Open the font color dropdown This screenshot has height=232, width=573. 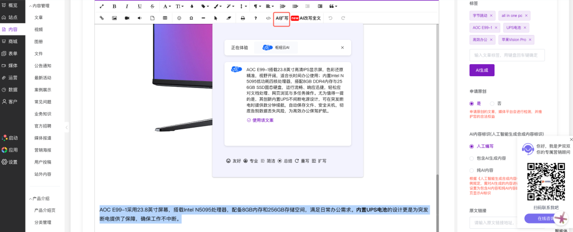(167, 6)
